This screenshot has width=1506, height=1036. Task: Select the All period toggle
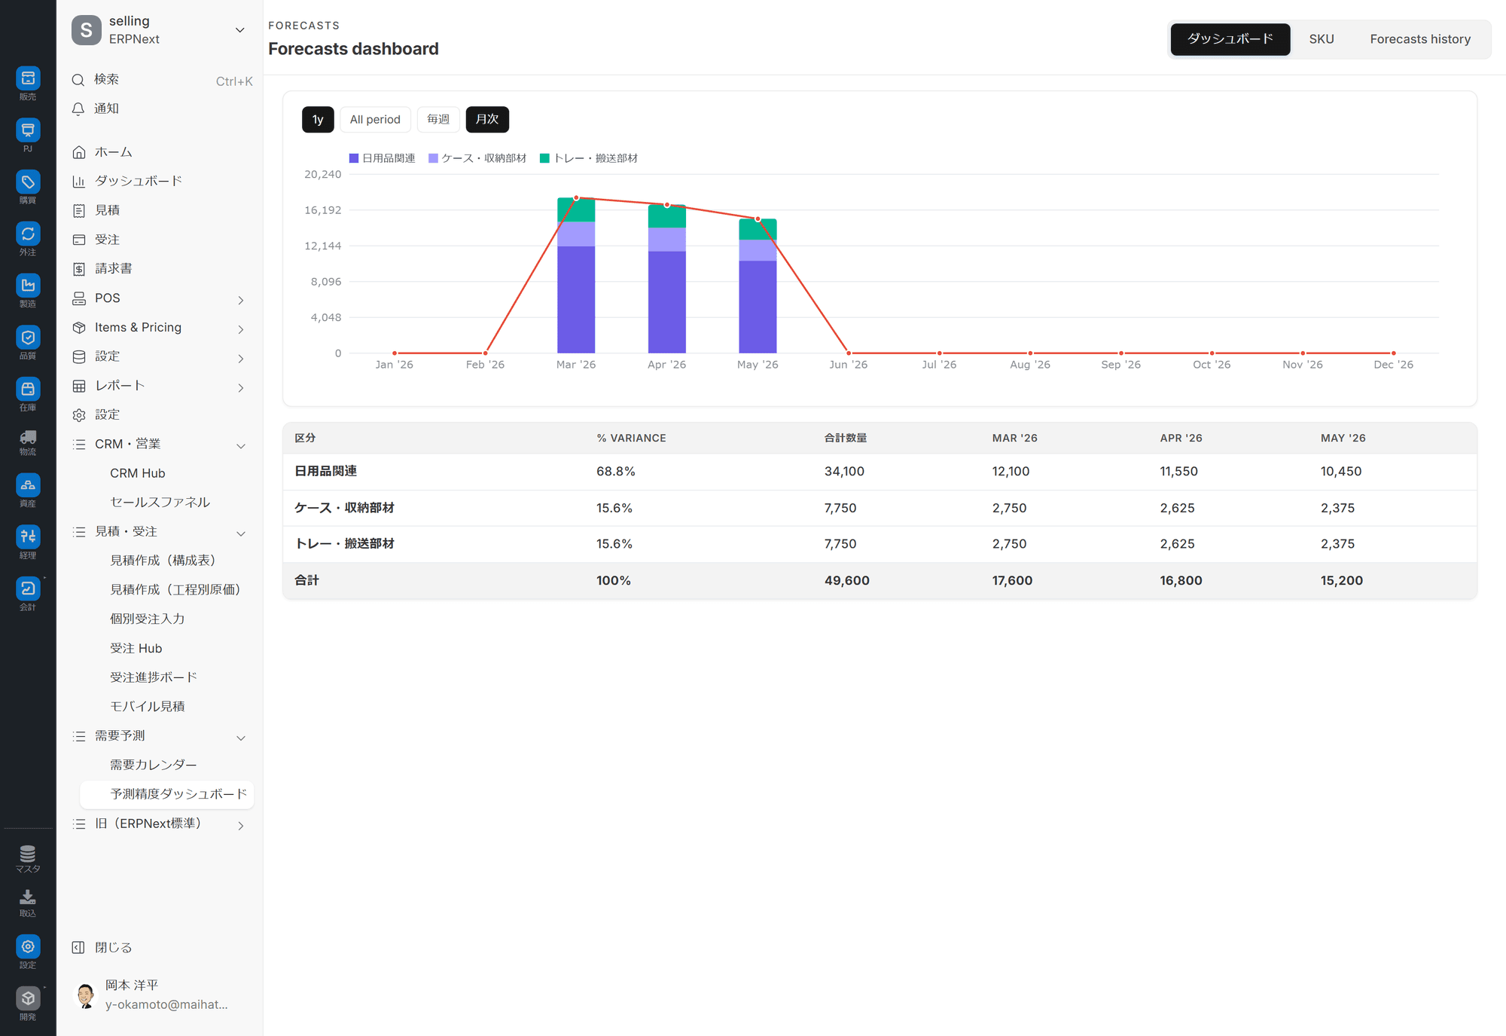[375, 119]
